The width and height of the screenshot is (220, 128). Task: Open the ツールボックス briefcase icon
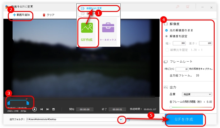(108, 27)
